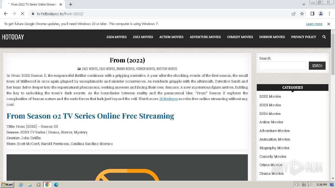Select sidebar category 2022 Movies
Image resolution: width=335 pixels, height=188 pixels.
coord(270,96)
